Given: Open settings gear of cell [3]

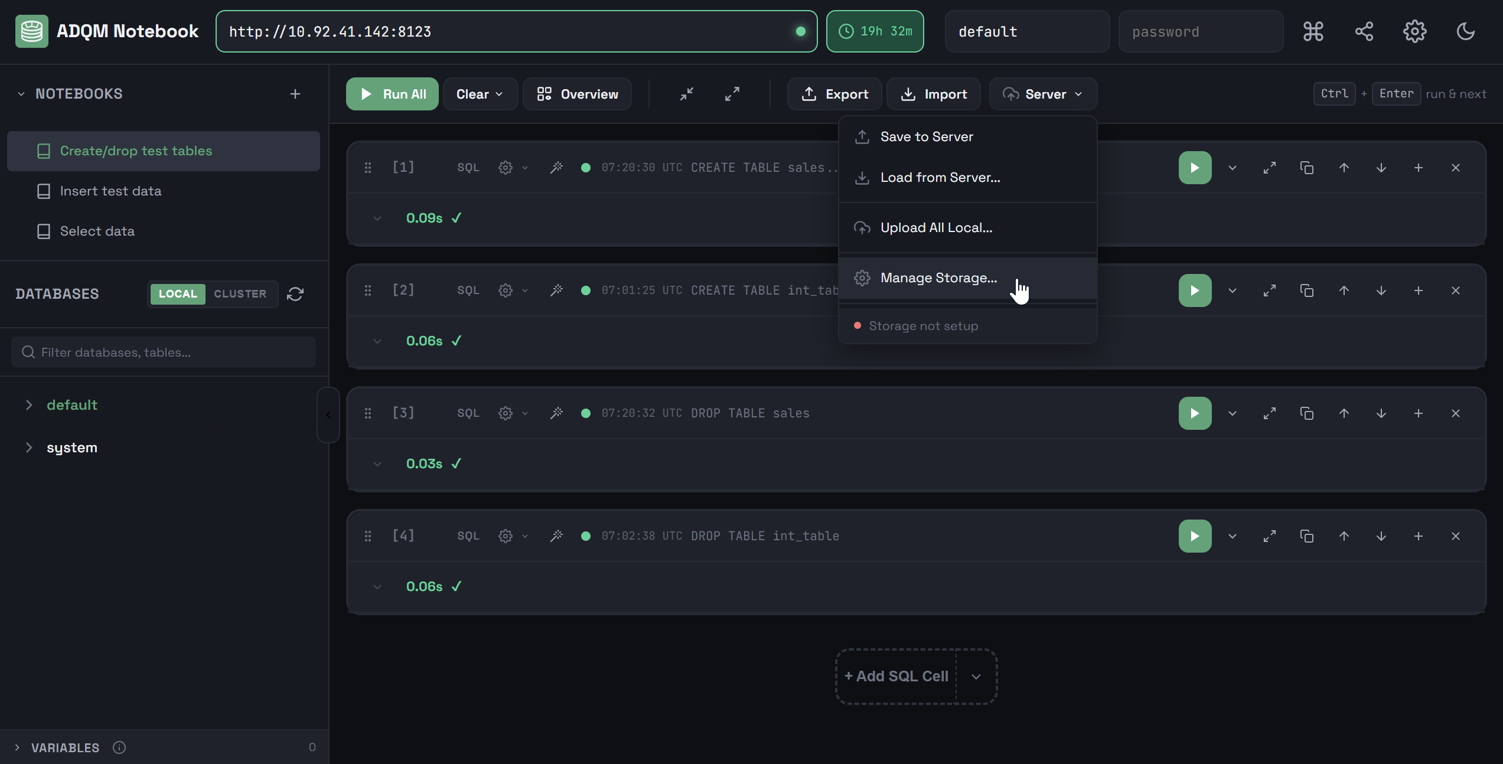Looking at the screenshot, I should [506, 413].
